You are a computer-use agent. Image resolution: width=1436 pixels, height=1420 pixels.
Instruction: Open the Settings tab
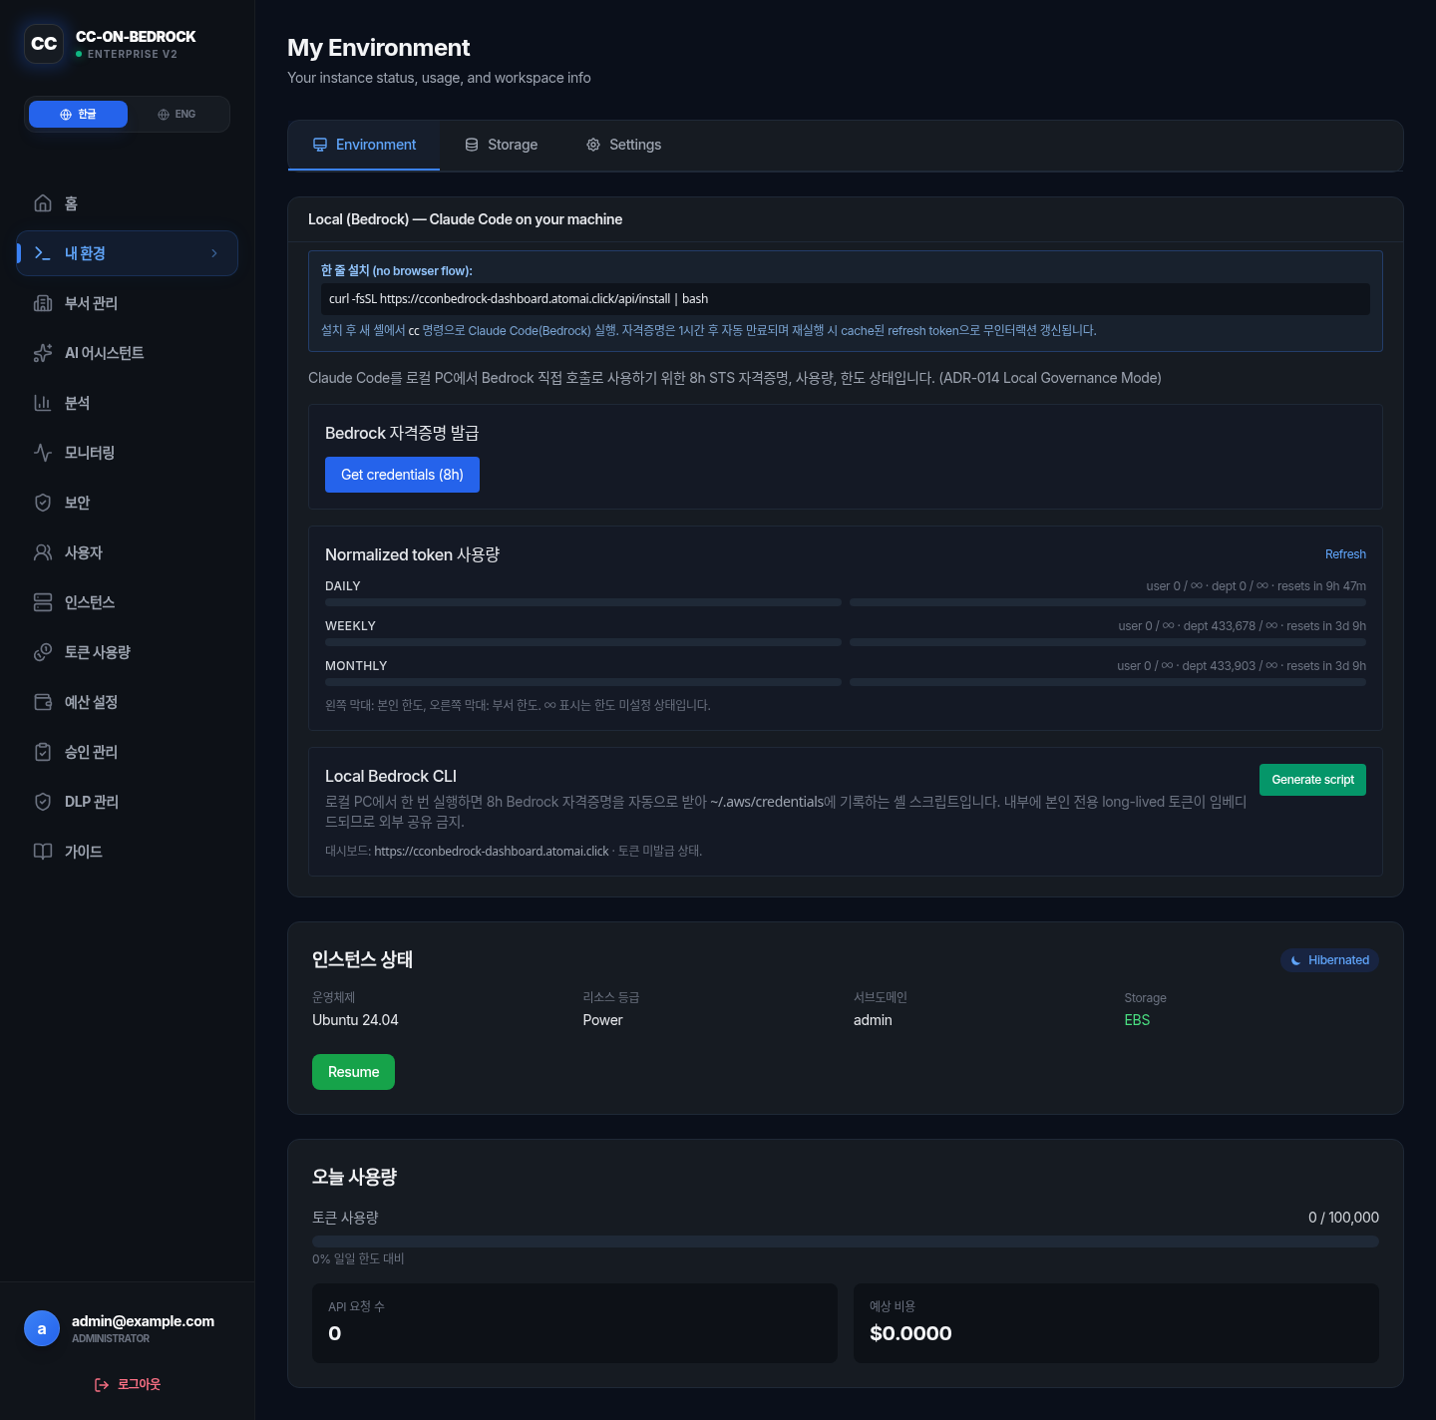pyautogui.click(x=623, y=146)
